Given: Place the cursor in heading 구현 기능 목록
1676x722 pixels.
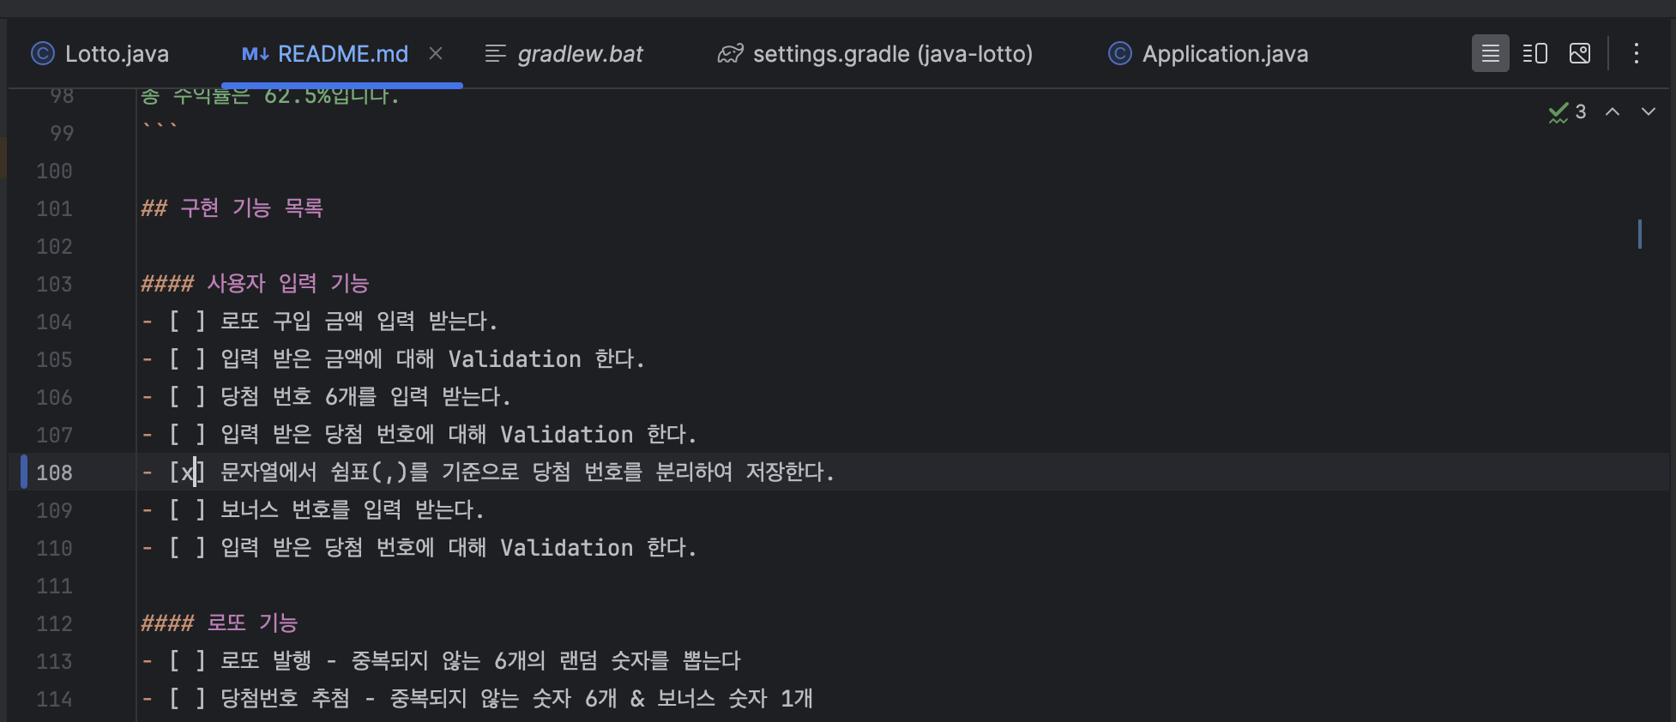Looking at the screenshot, I should coord(251,208).
